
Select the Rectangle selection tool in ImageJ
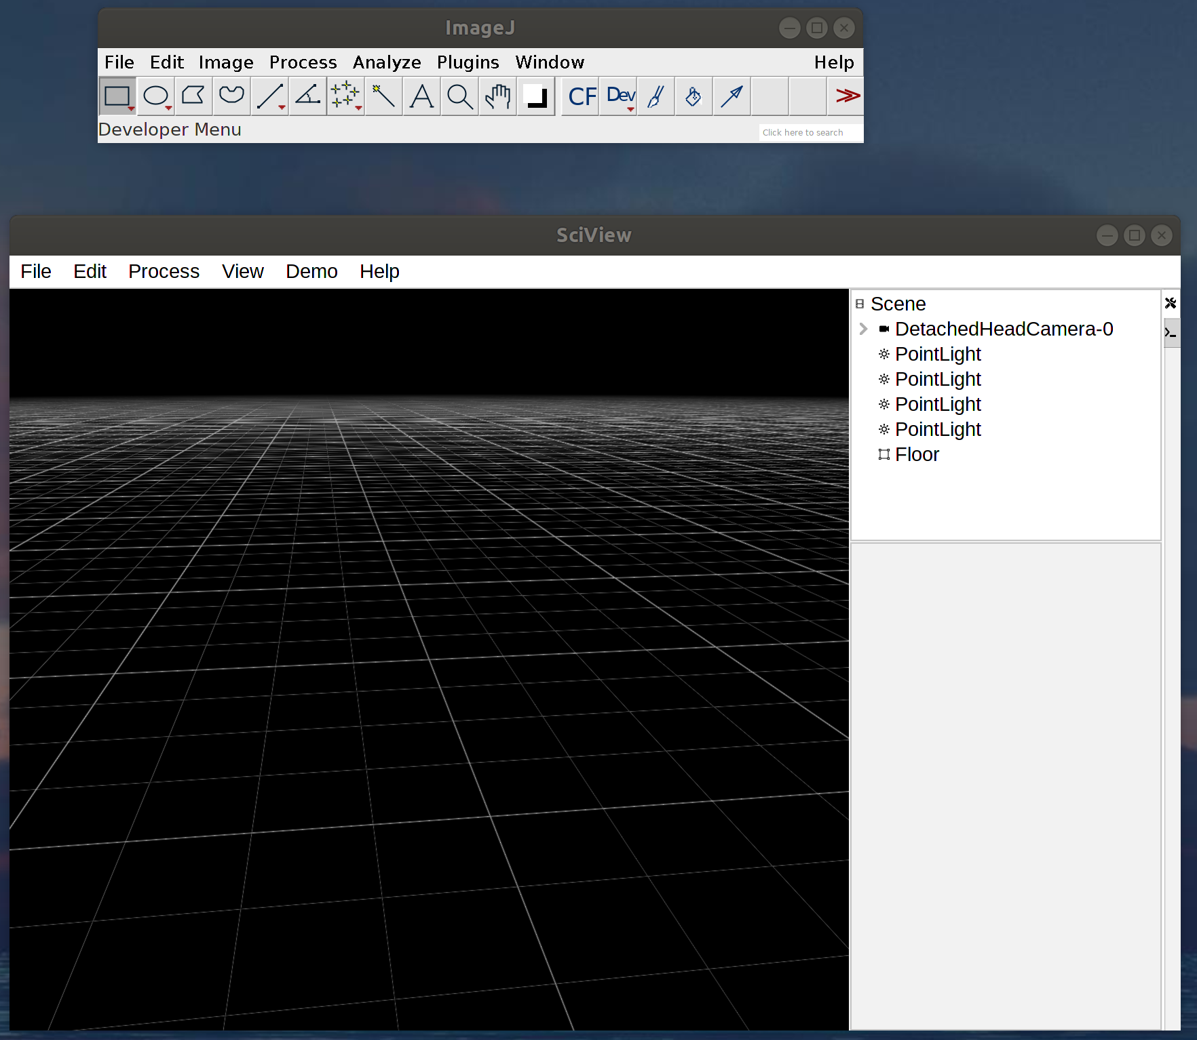coord(117,96)
